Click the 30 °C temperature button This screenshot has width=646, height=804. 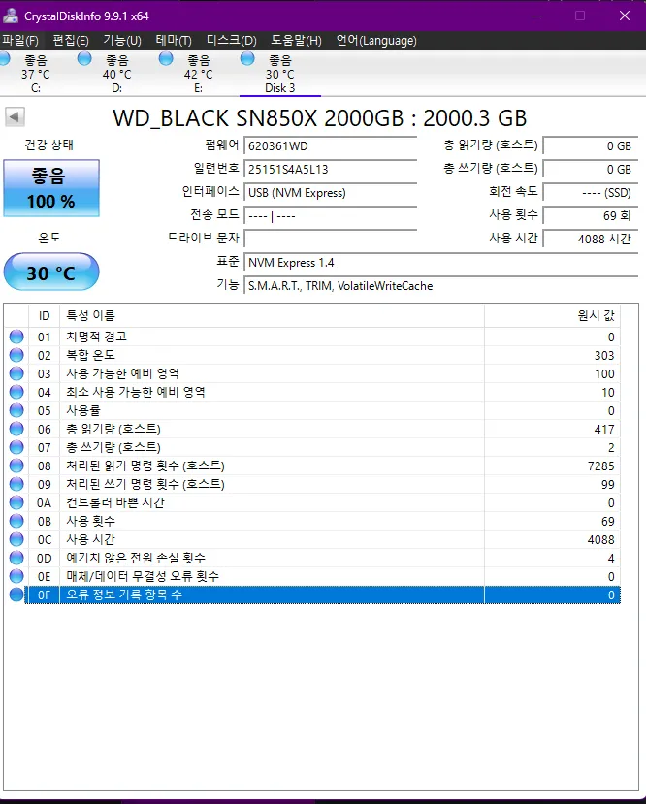[x=51, y=272]
